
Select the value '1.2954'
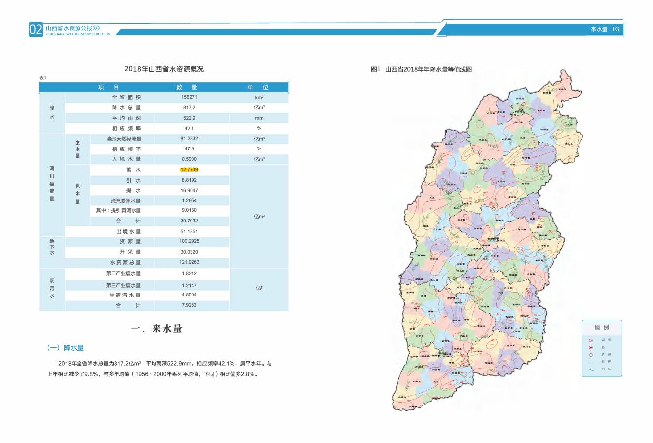tap(189, 201)
